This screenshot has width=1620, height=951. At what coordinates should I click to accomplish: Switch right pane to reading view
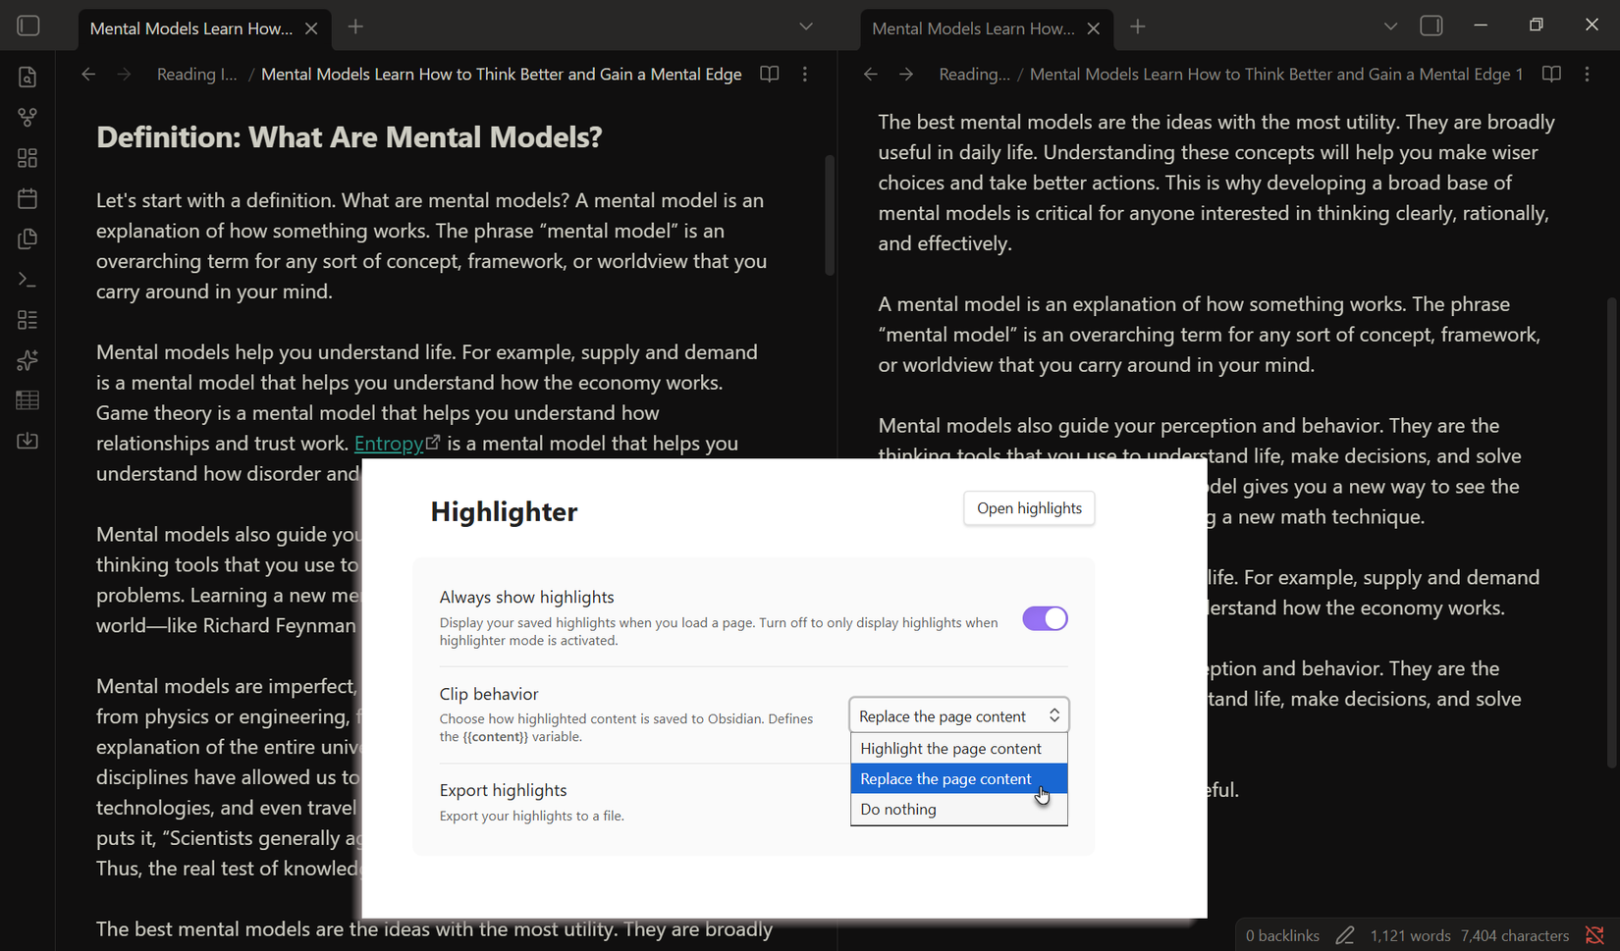point(1552,75)
